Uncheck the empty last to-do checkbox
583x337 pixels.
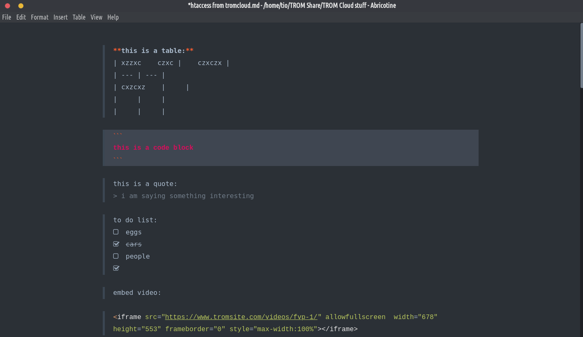click(x=116, y=268)
